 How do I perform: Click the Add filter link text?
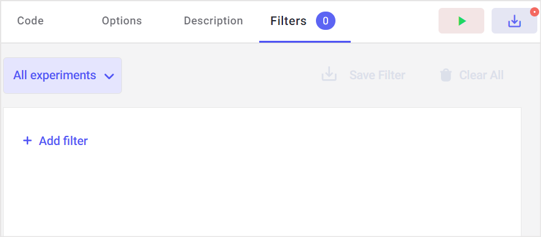coord(63,141)
